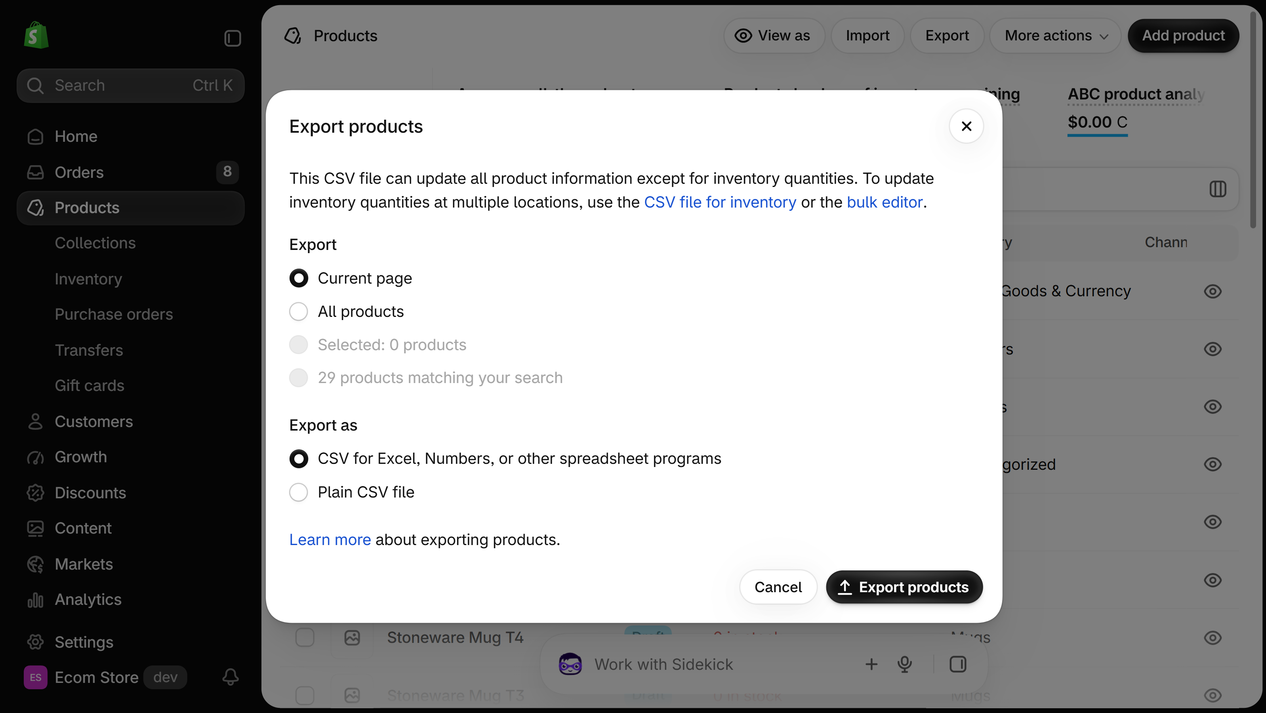The height and width of the screenshot is (713, 1266).
Task: Tick the checkbox for Stoneware Mug T4
Action: coord(305,637)
